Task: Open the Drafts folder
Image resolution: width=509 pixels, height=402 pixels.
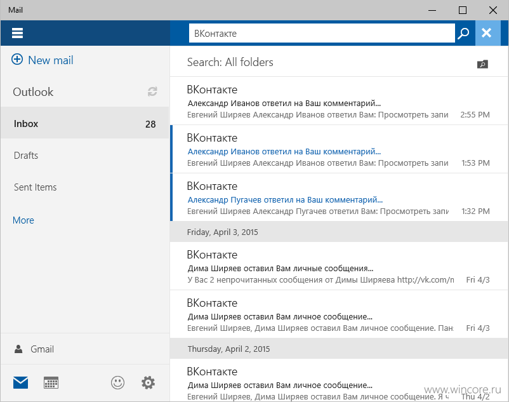Action: tap(84, 155)
